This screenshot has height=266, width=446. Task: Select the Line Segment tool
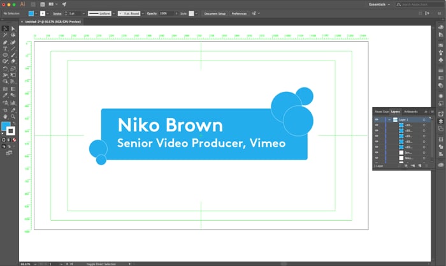coord(13,48)
